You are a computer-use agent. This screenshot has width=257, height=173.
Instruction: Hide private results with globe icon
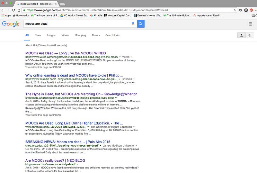coord(250,35)
